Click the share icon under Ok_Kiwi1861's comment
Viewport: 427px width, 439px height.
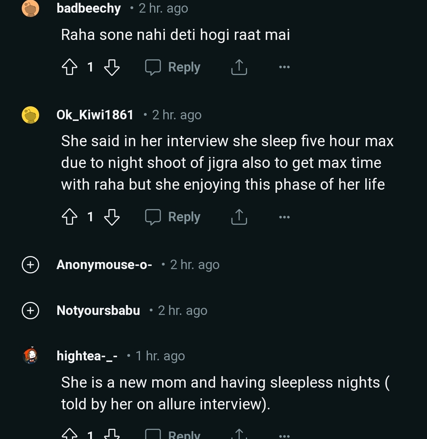point(239,217)
